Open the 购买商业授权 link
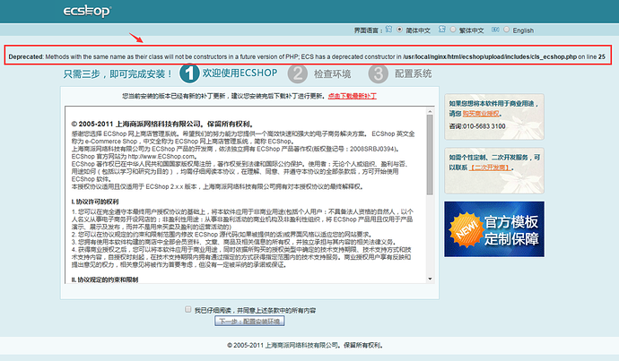The height and width of the screenshot is (361, 619). [481, 114]
